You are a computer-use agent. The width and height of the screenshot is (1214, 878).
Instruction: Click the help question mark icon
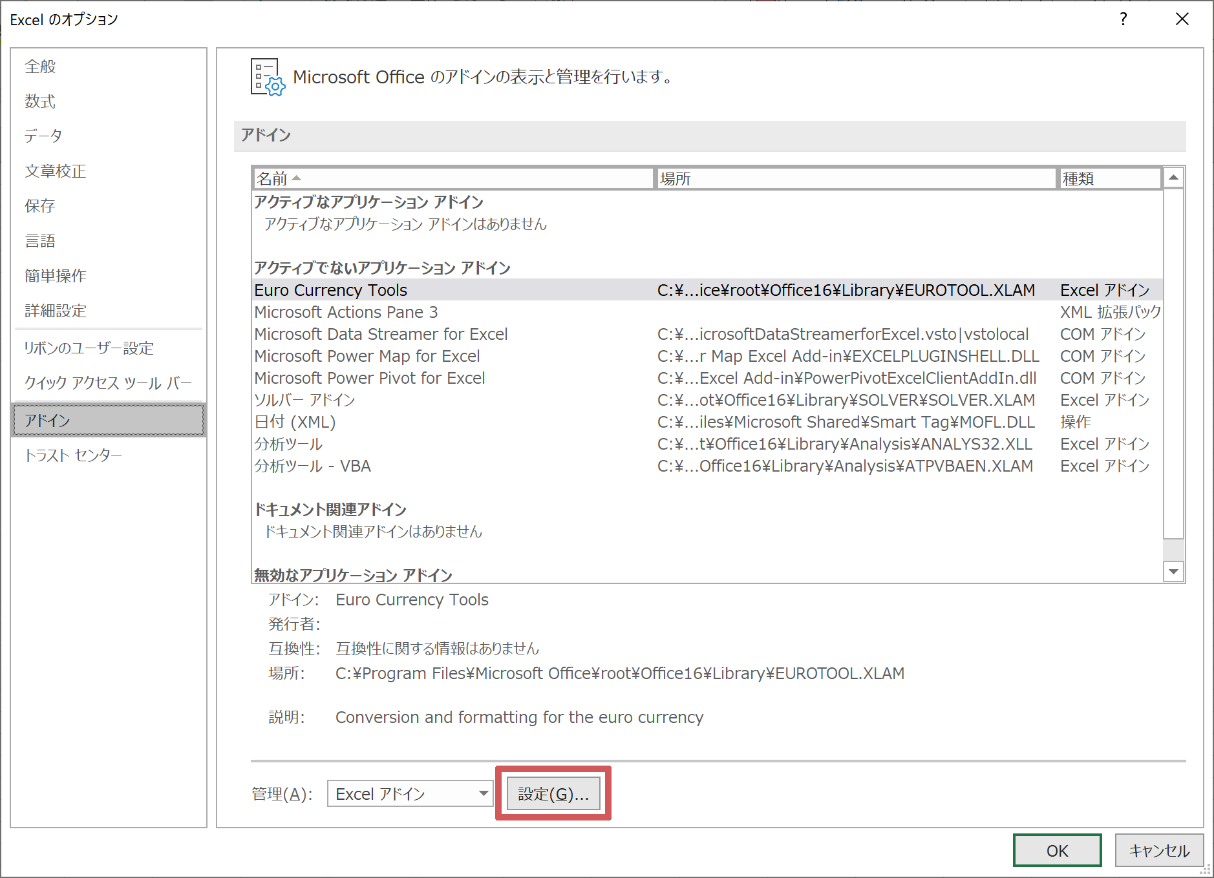(1123, 19)
